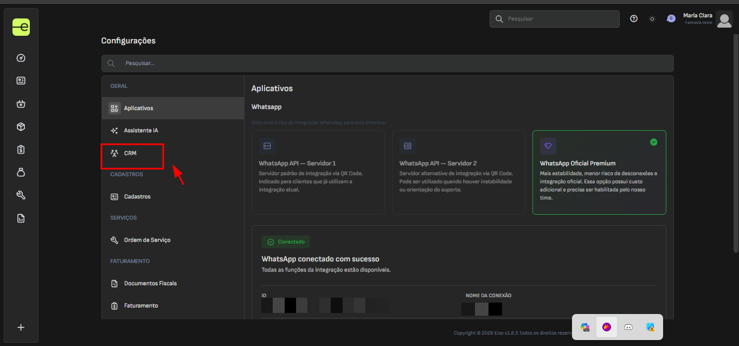Open the purple flame app in tray popup

[x=607, y=327]
